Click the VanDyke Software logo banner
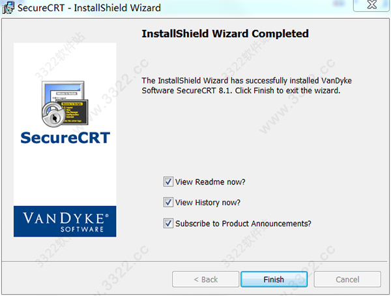The width and height of the screenshot is (391, 296). pyautogui.click(x=65, y=222)
